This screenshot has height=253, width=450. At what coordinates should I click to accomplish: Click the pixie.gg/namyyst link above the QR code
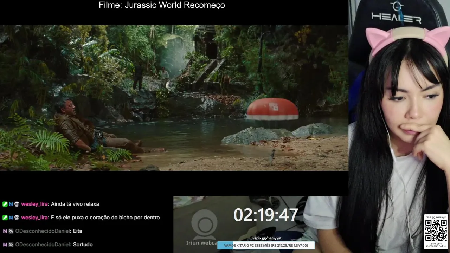point(436,218)
